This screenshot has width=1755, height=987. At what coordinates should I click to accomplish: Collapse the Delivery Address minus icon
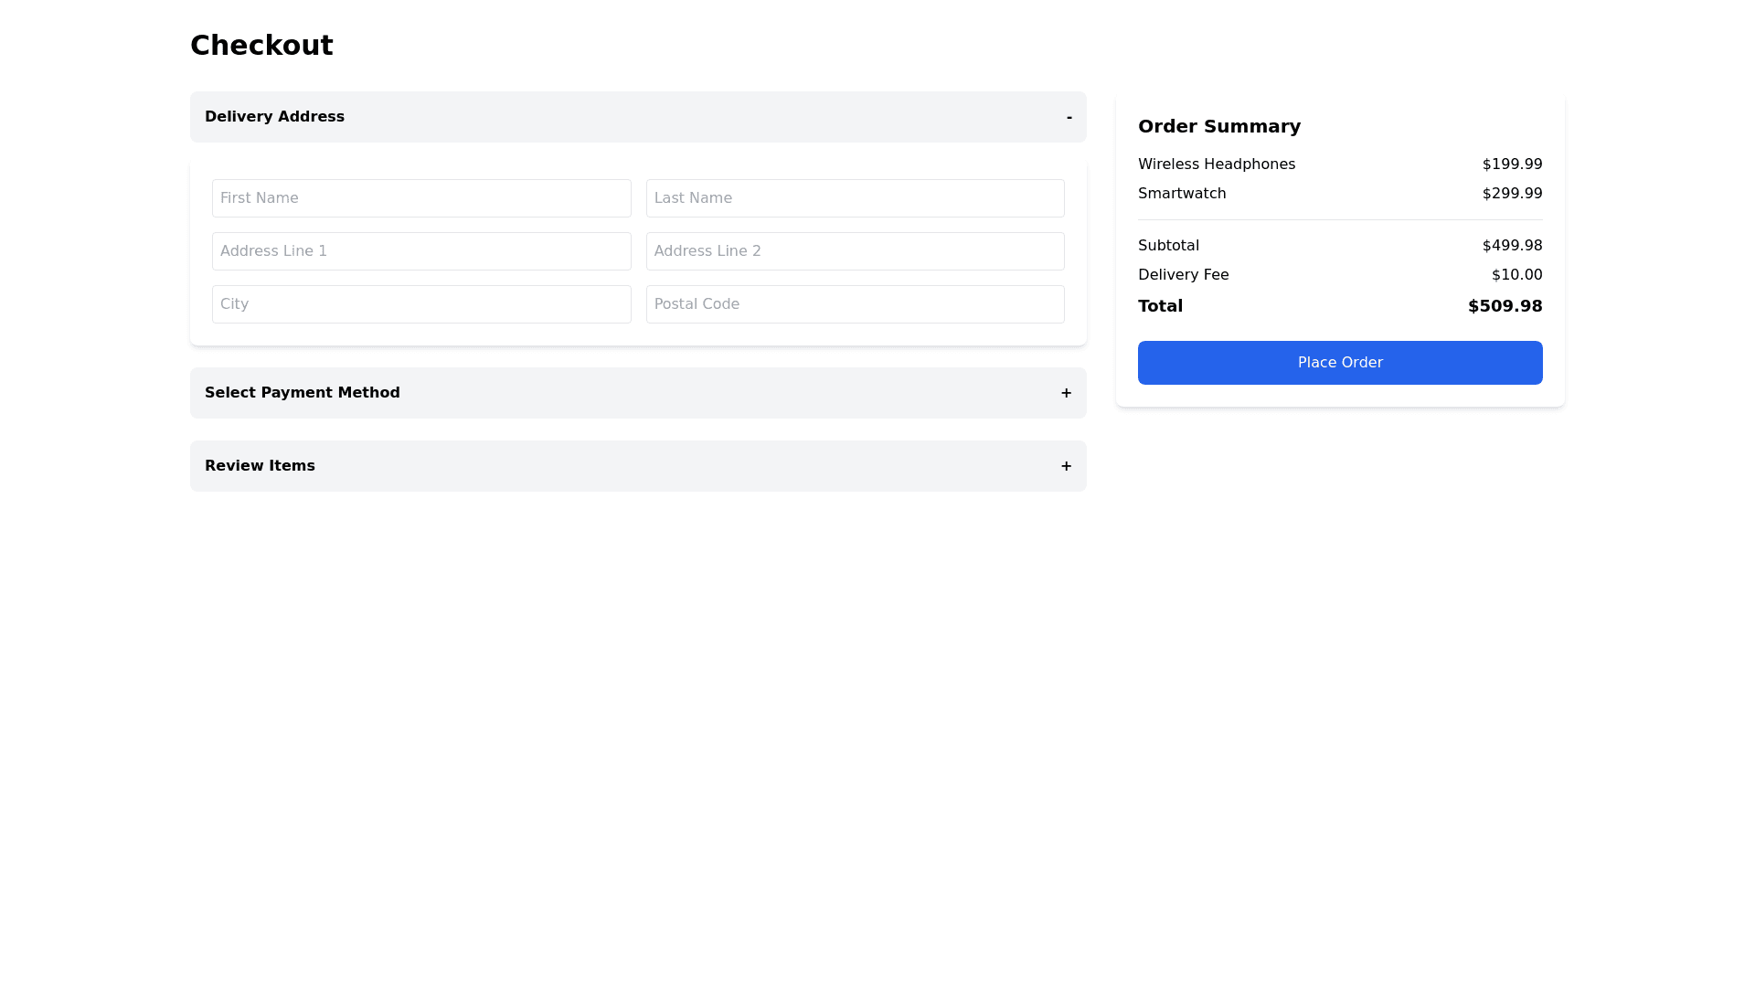(1069, 117)
